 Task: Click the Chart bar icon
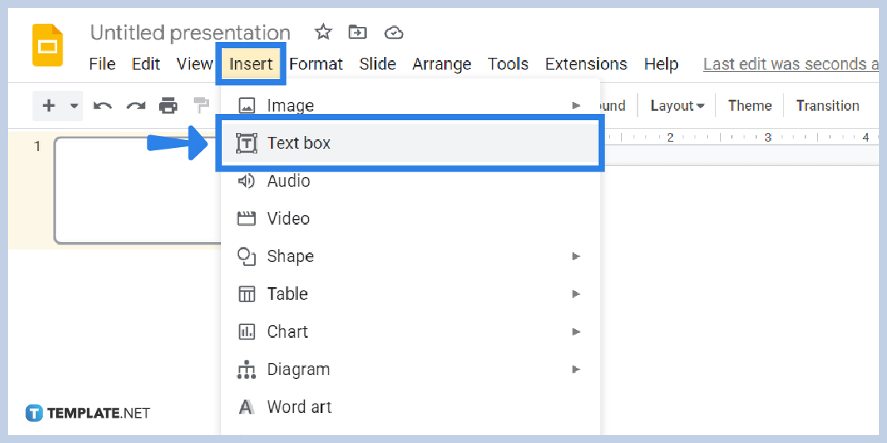(x=246, y=331)
